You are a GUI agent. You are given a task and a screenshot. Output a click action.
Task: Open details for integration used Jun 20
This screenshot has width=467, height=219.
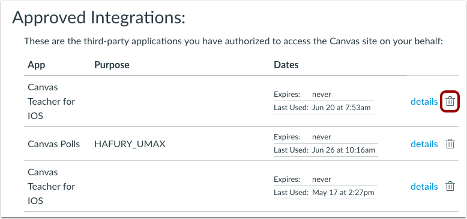tap(424, 102)
